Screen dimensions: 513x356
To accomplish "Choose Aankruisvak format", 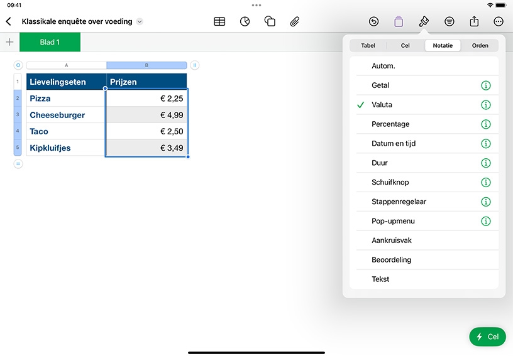I will [x=424, y=240].
